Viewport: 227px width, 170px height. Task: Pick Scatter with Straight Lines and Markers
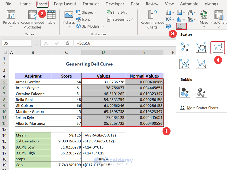pos(185,64)
